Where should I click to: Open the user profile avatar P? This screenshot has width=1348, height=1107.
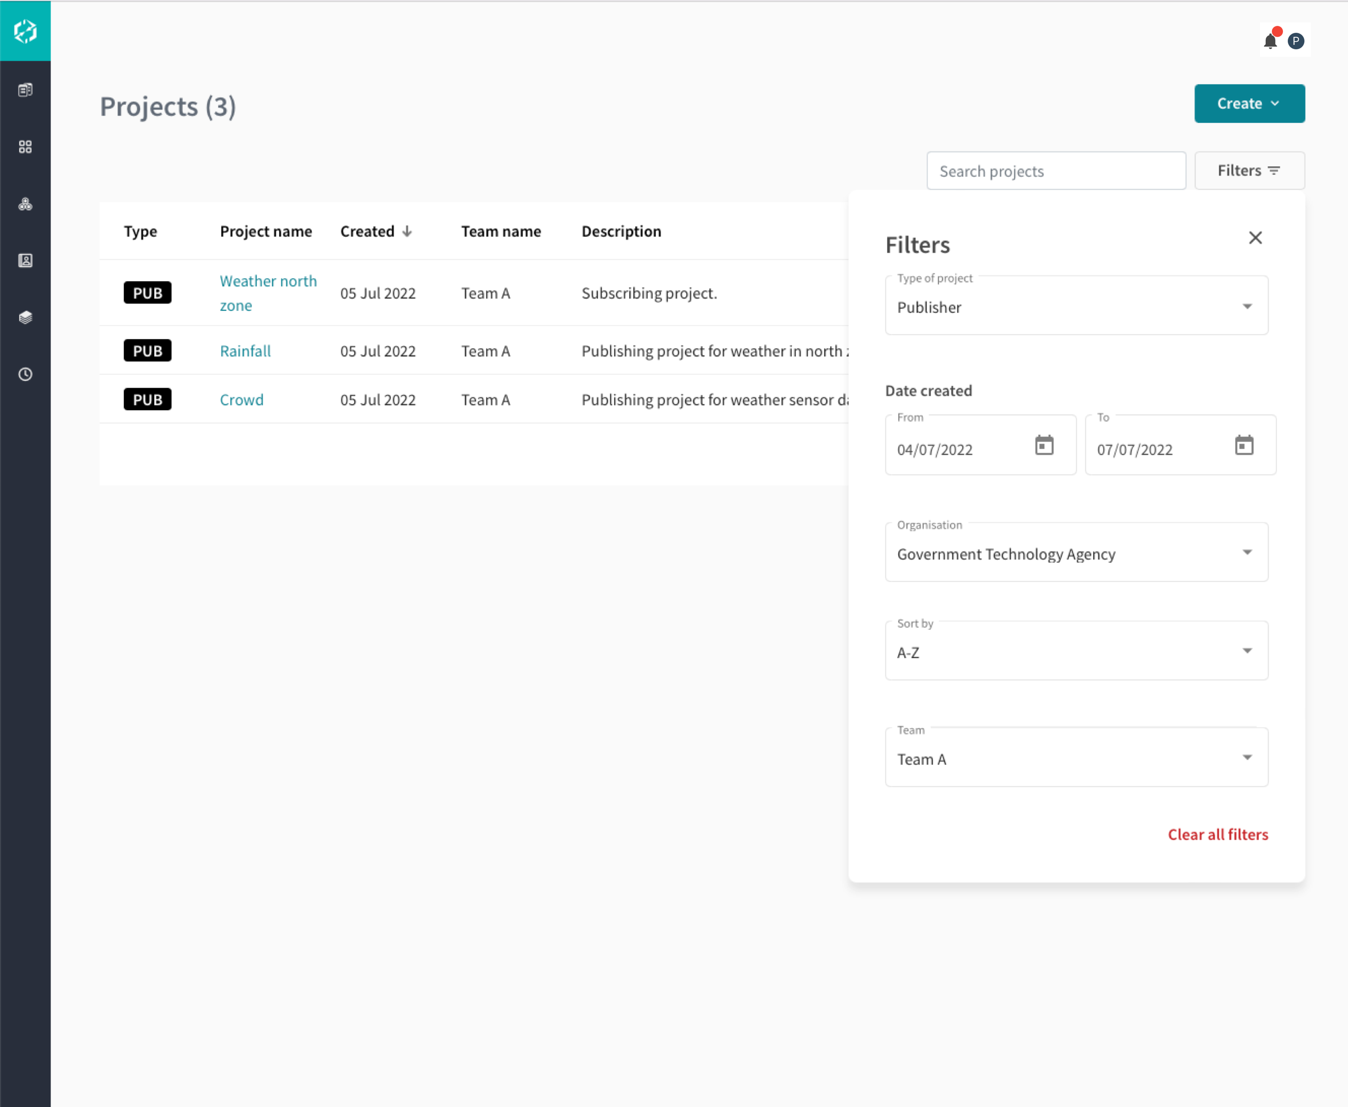click(x=1295, y=41)
